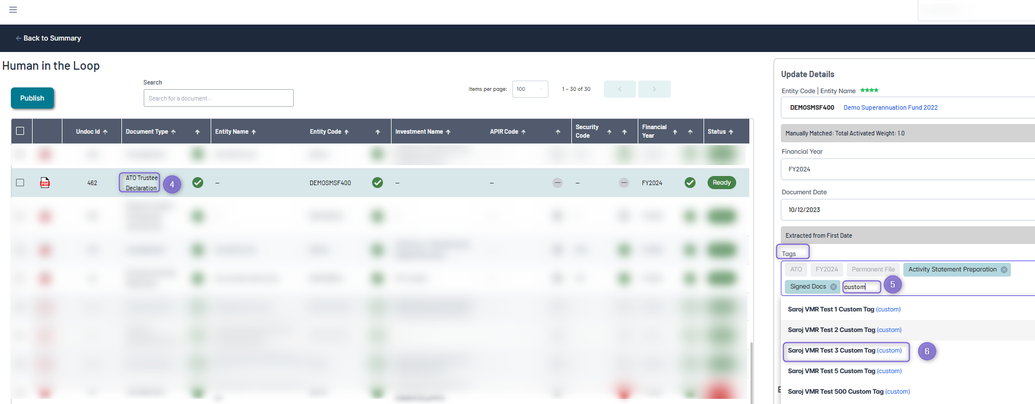Remove Signed Docs tag via x

point(833,287)
